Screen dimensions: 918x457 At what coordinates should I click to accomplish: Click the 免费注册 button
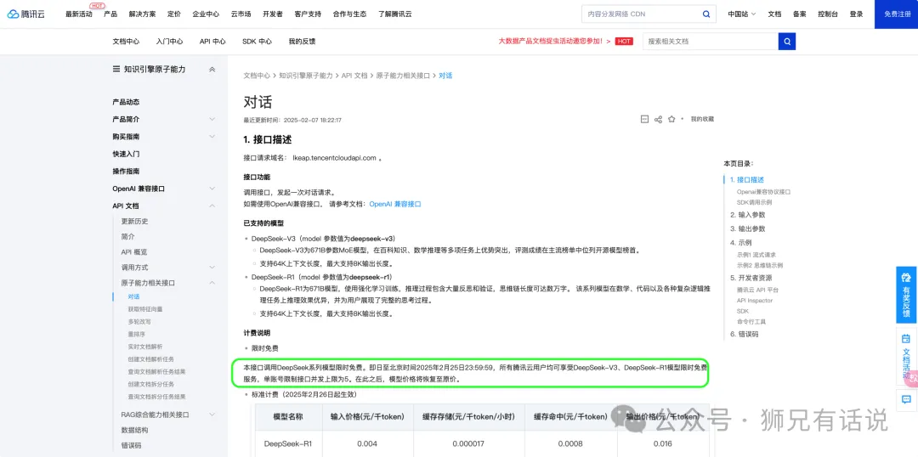tap(896, 14)
